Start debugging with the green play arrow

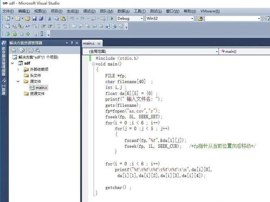click(x=112, y=18)
